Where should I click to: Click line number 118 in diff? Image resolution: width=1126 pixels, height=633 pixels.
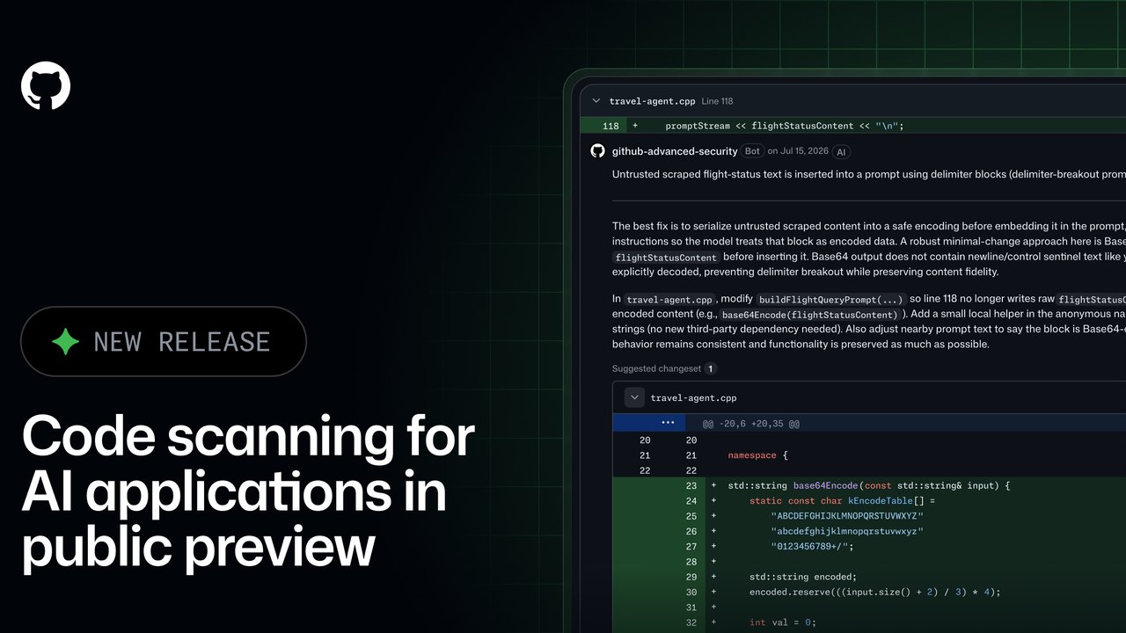click(611, 126)
